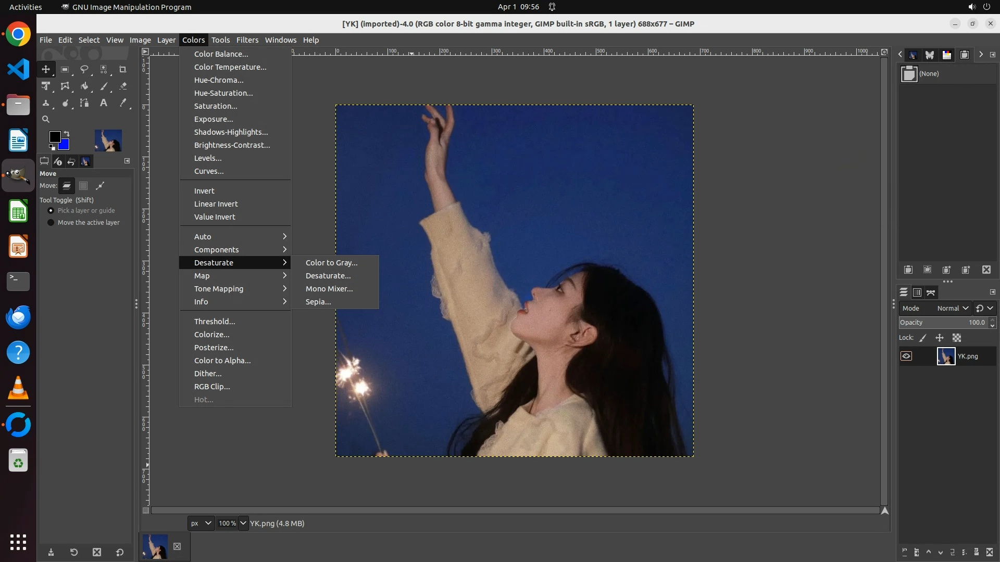This screenshot has width=1000, height=562.
Task: Toggle visibility of YK.png layer
Action: 906,356
